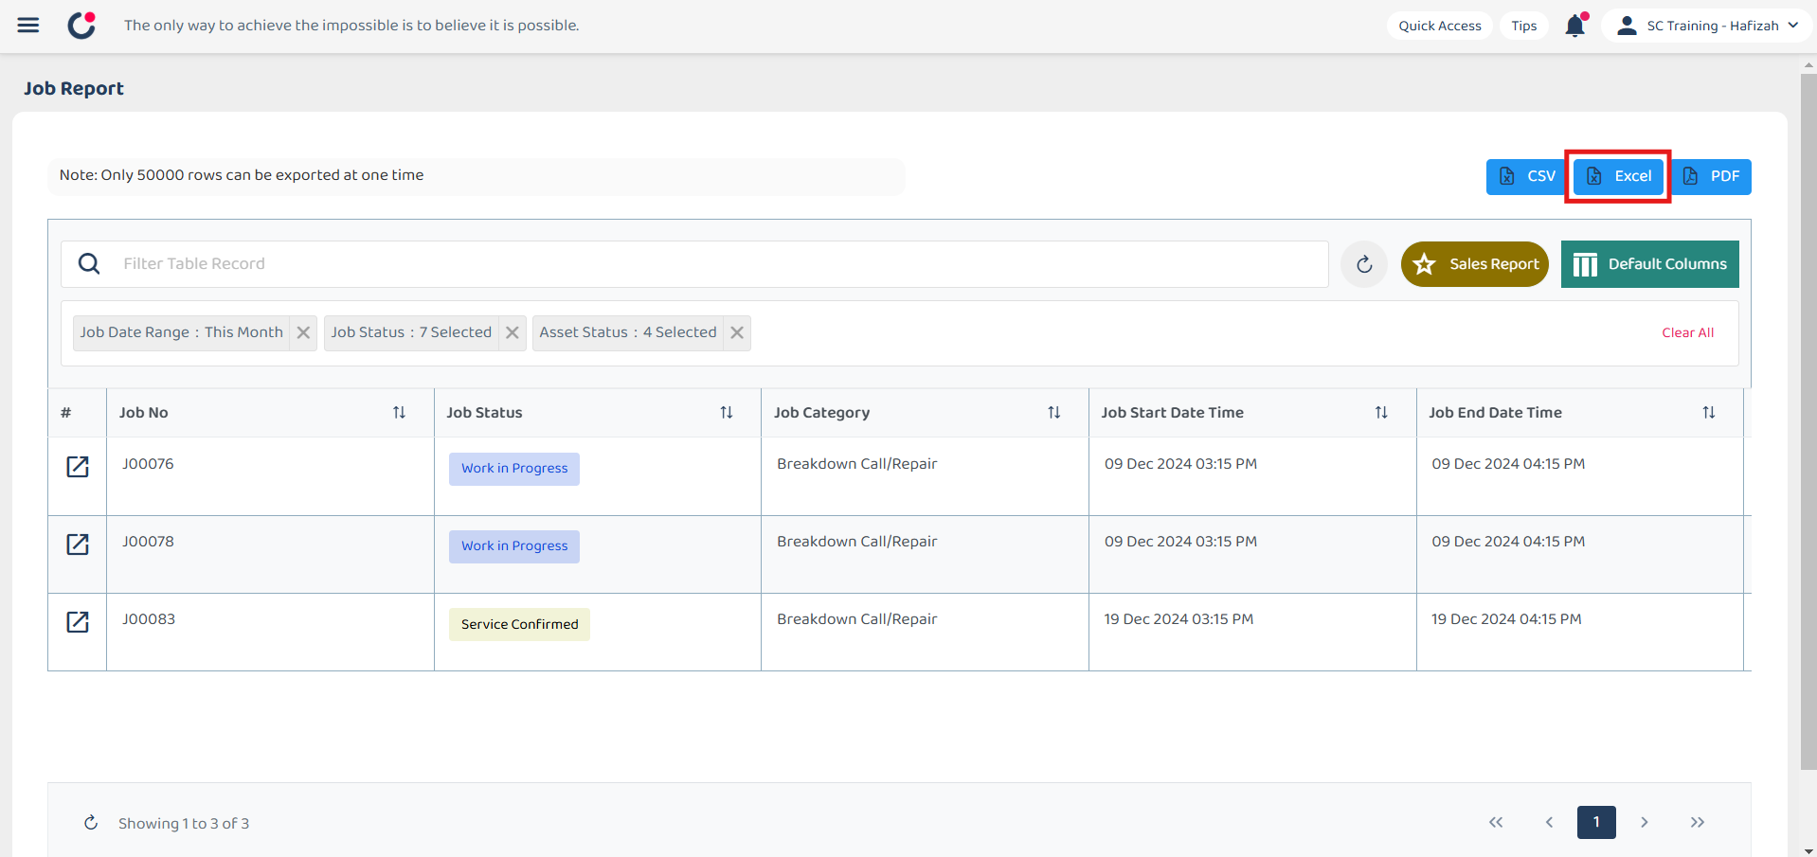The image size is (1817, 857).
Task: Open the Sales Report saved view
Action: [1474, 264]
